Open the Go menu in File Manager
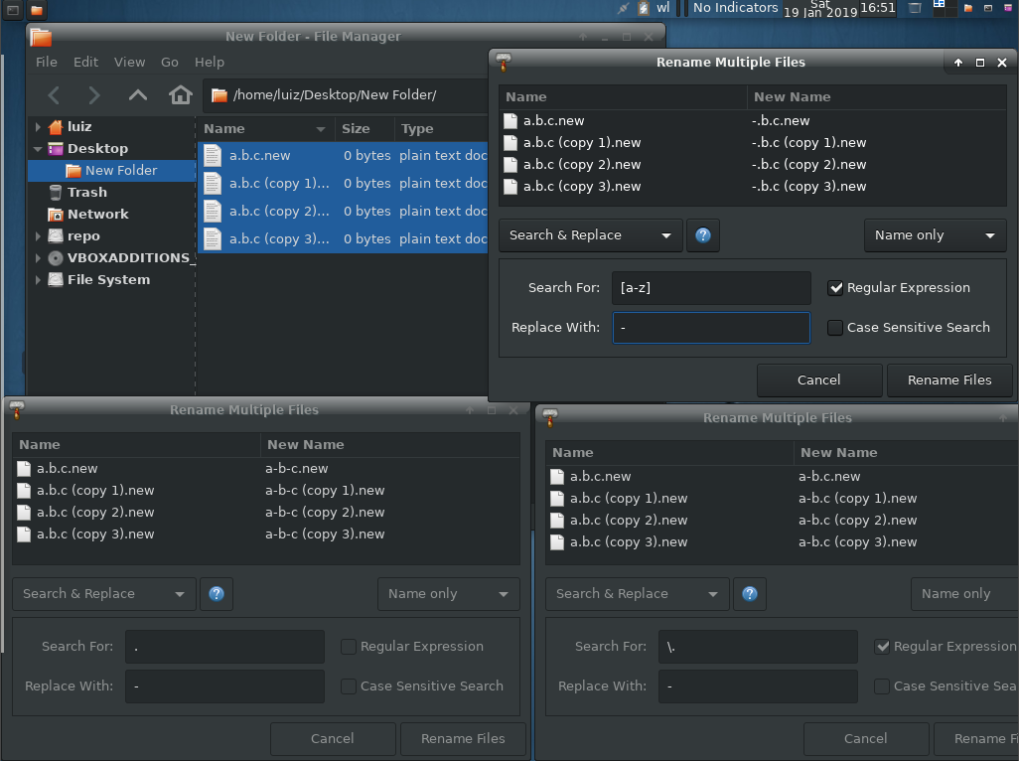 [x=170, y=62]
